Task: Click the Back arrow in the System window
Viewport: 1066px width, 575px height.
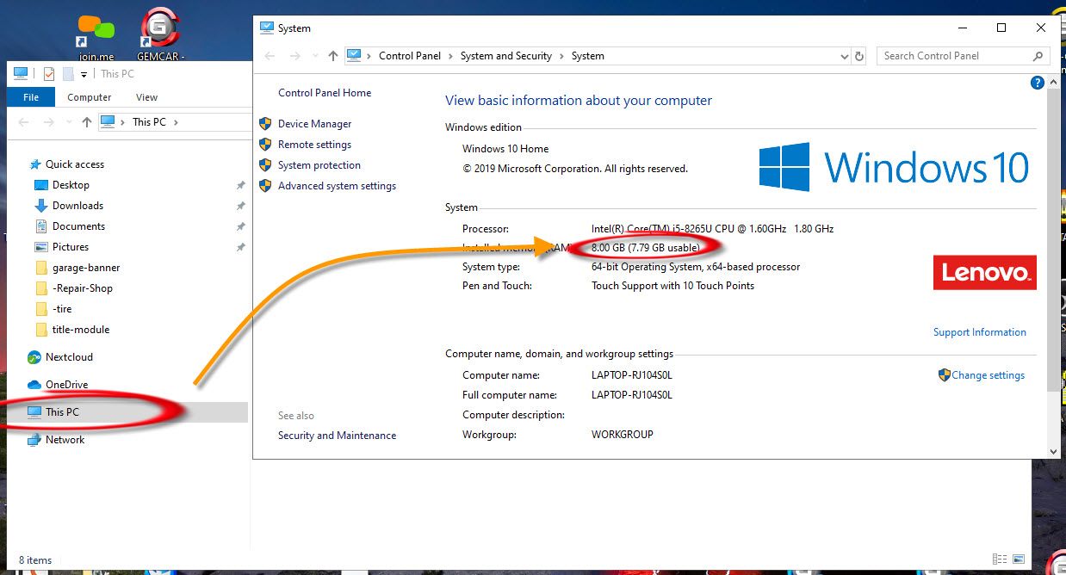Action: point(270,56)
